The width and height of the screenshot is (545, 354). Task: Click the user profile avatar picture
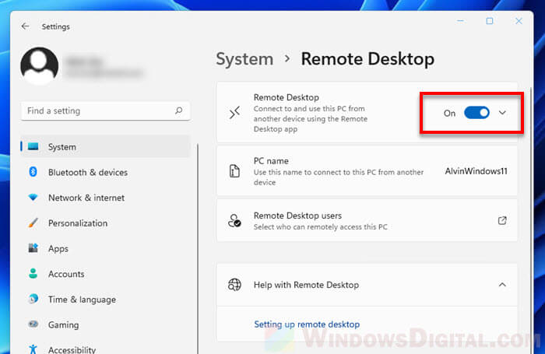pos(39,66)
